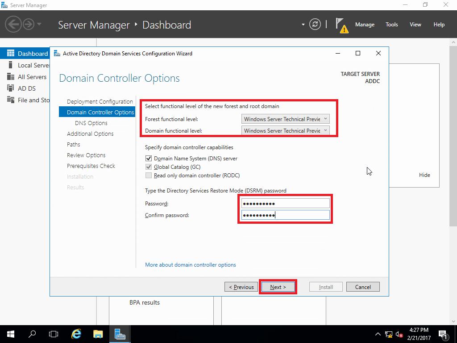457x343 pixels.
Task: Go to Paths wizard step
Action: click(x=74, y=144)
